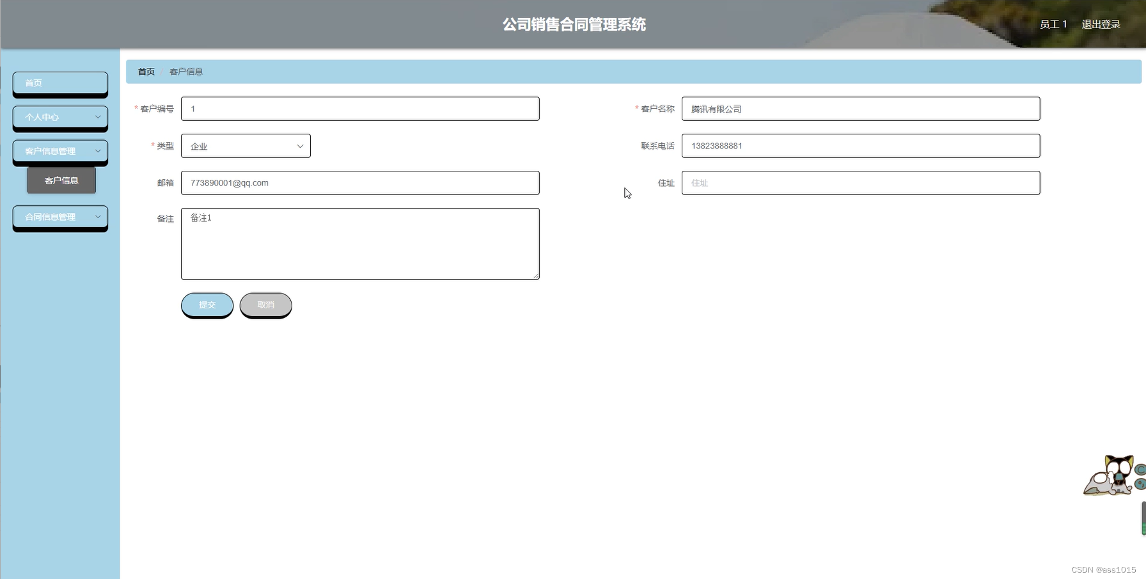This screenshot has height=579, width=1146.
Task: Select 首页 in the sidebar
Action: click(59, 83)
